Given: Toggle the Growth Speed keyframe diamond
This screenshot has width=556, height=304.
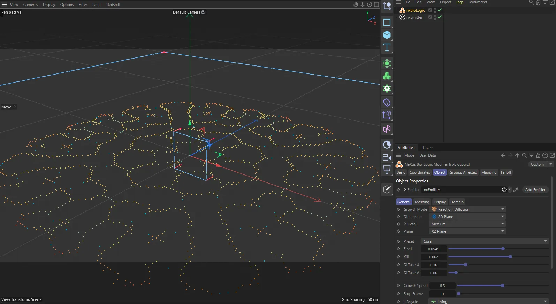Looking at the screenshot, I should (x=398, y=286).
